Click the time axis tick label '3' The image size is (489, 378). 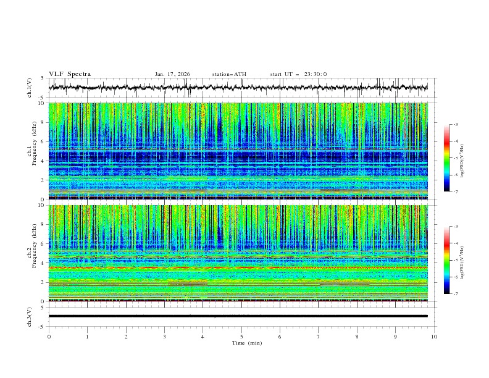point(164,337)
